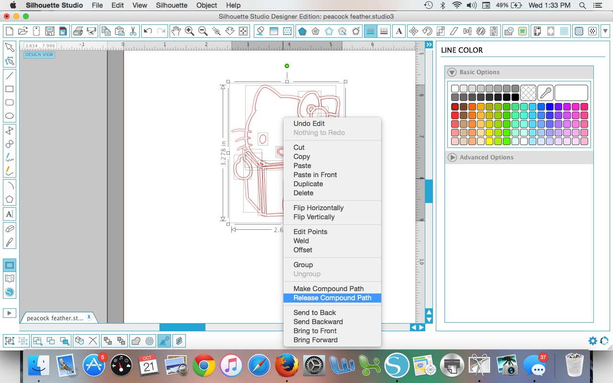
Task: Pick the red line color swatch
Action: pos(455,107)
